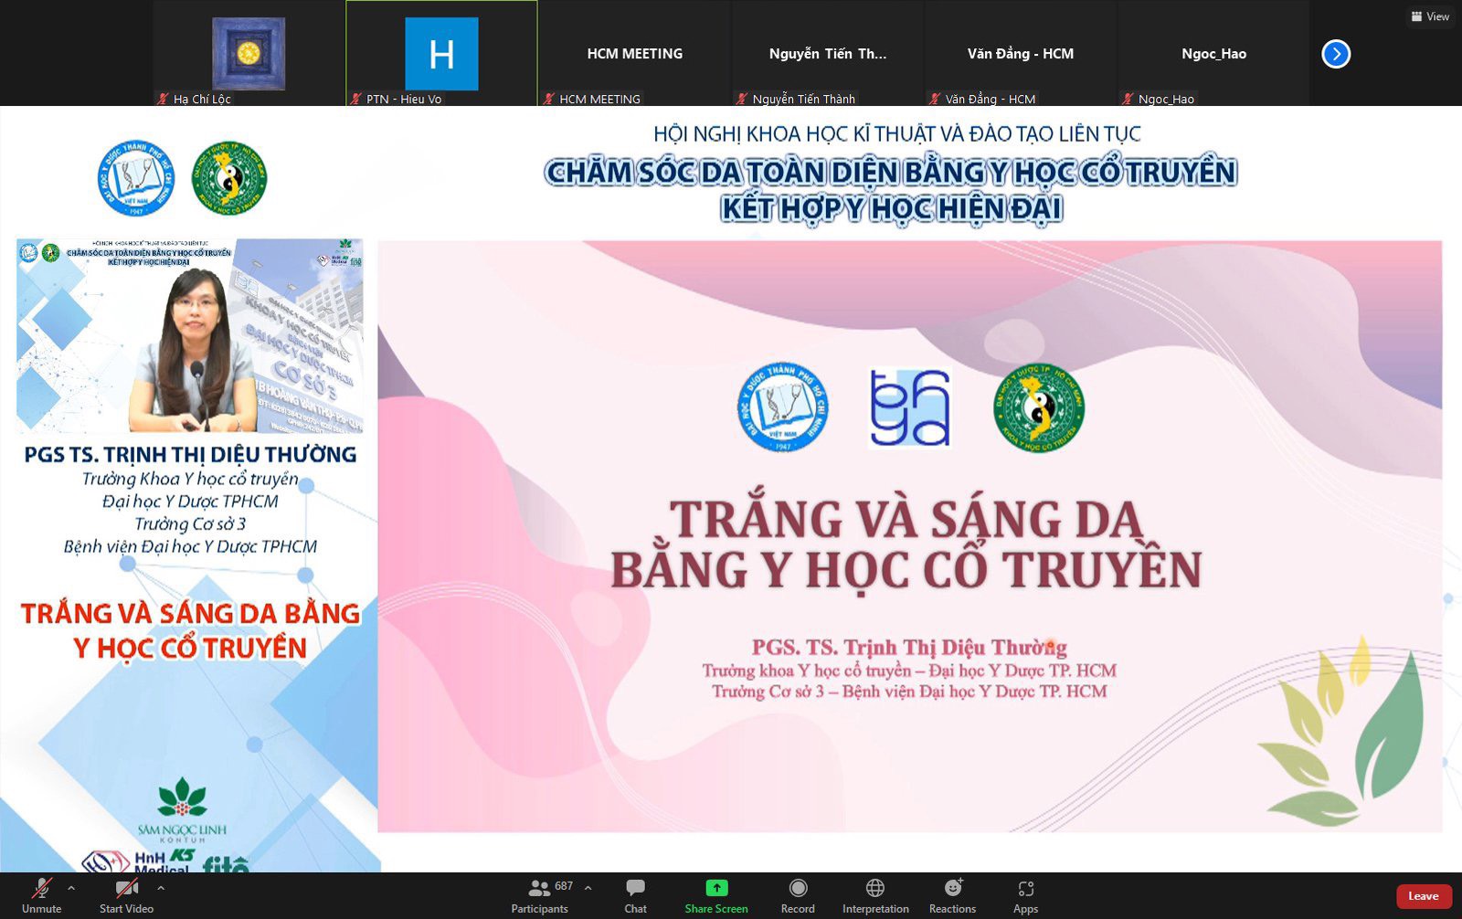Select Văn Đằng - HCM participant tile

(1021, 53)
